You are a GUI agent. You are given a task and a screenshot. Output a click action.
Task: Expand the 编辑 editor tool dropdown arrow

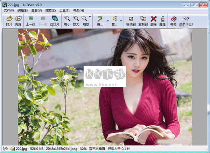[108, 21]
